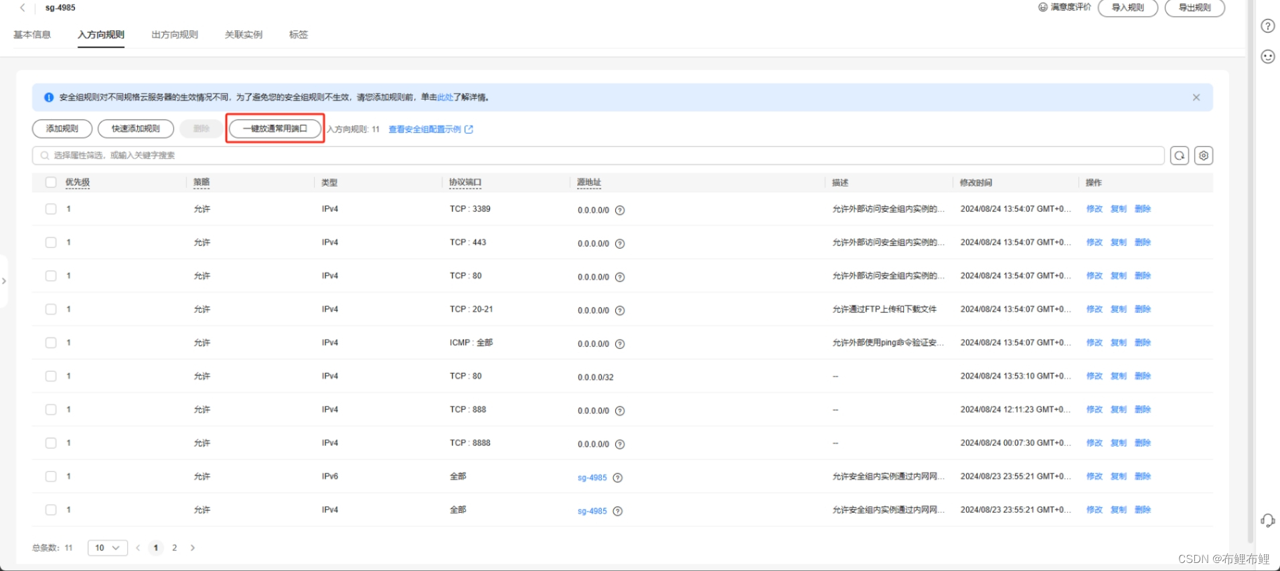Open sg-4985 source link in IPv6 row

(x=592, y=477)
